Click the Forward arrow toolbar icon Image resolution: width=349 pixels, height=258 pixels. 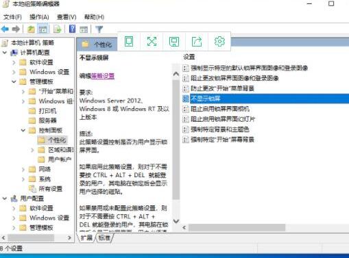16,29
